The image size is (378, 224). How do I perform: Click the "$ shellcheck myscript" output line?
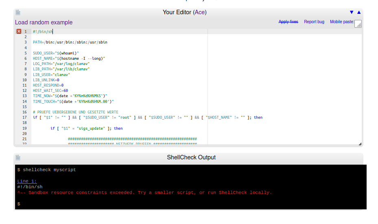coord(46,170)
